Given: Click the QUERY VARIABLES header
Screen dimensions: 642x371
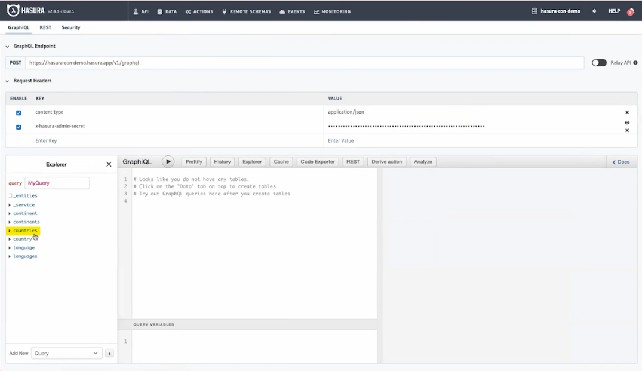Looking at the screenshot, I should [153, 324].
